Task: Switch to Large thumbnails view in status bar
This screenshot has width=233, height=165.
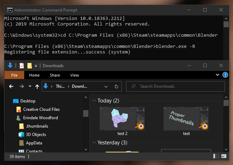Action: pos(224,156)
